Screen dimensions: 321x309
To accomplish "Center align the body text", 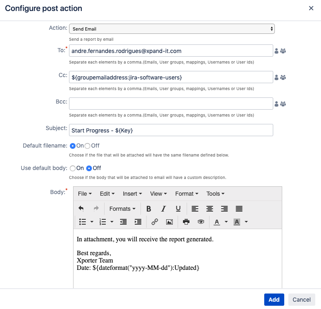I will 210,209.
